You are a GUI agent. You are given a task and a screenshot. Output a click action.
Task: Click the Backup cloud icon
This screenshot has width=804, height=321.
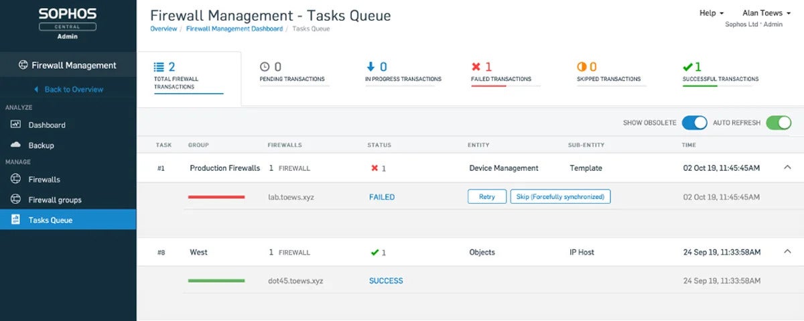[x=15, y=145]
